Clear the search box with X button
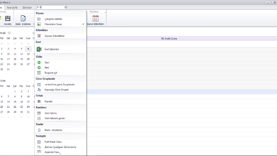Image resolution: width=277 pixels, height=156 pixels. (66, 7)
